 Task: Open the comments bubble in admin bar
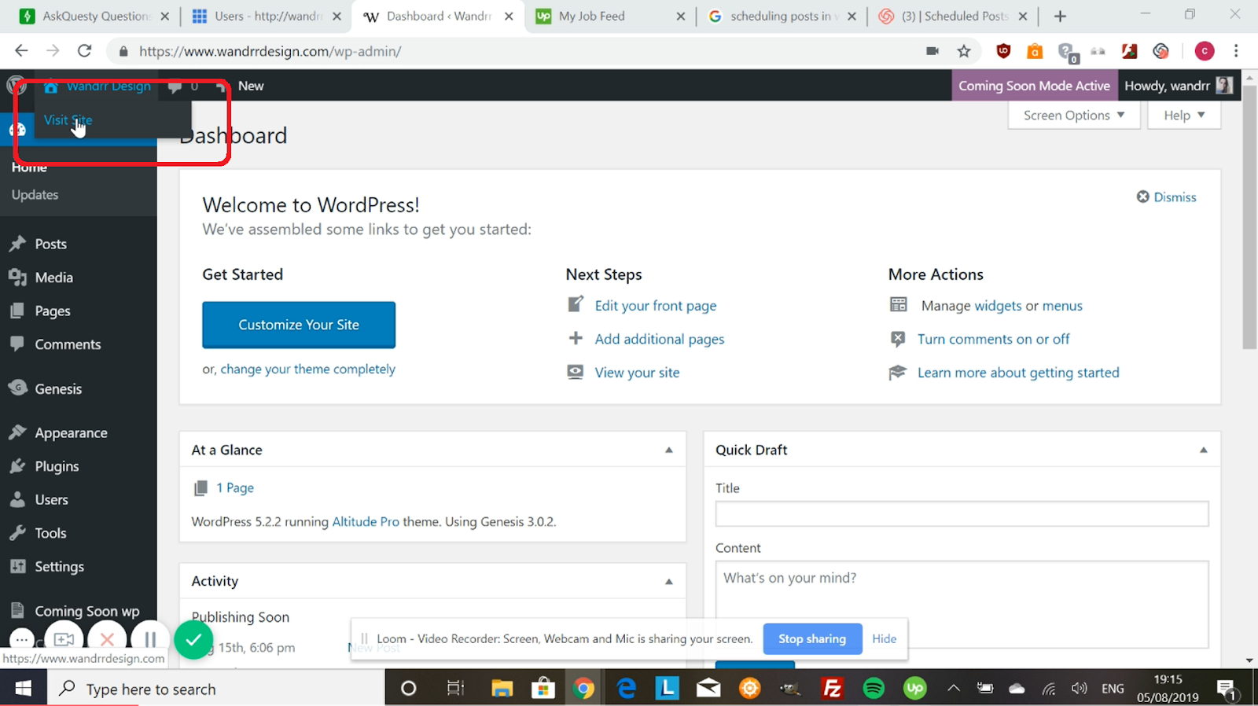click(x=182, y=86)
